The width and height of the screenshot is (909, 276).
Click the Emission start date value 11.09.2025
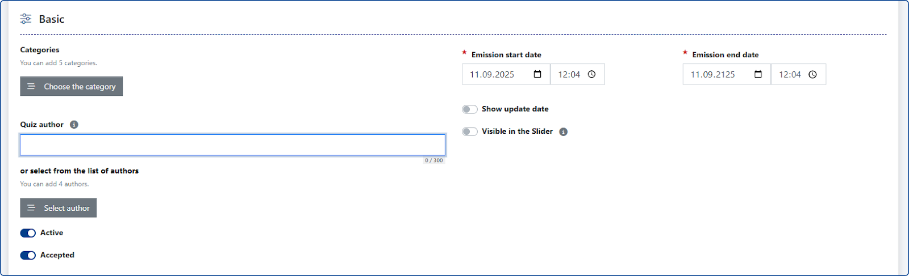pos(491,74)
